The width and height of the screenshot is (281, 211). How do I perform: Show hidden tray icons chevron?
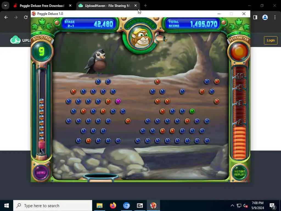pos(232,206)
